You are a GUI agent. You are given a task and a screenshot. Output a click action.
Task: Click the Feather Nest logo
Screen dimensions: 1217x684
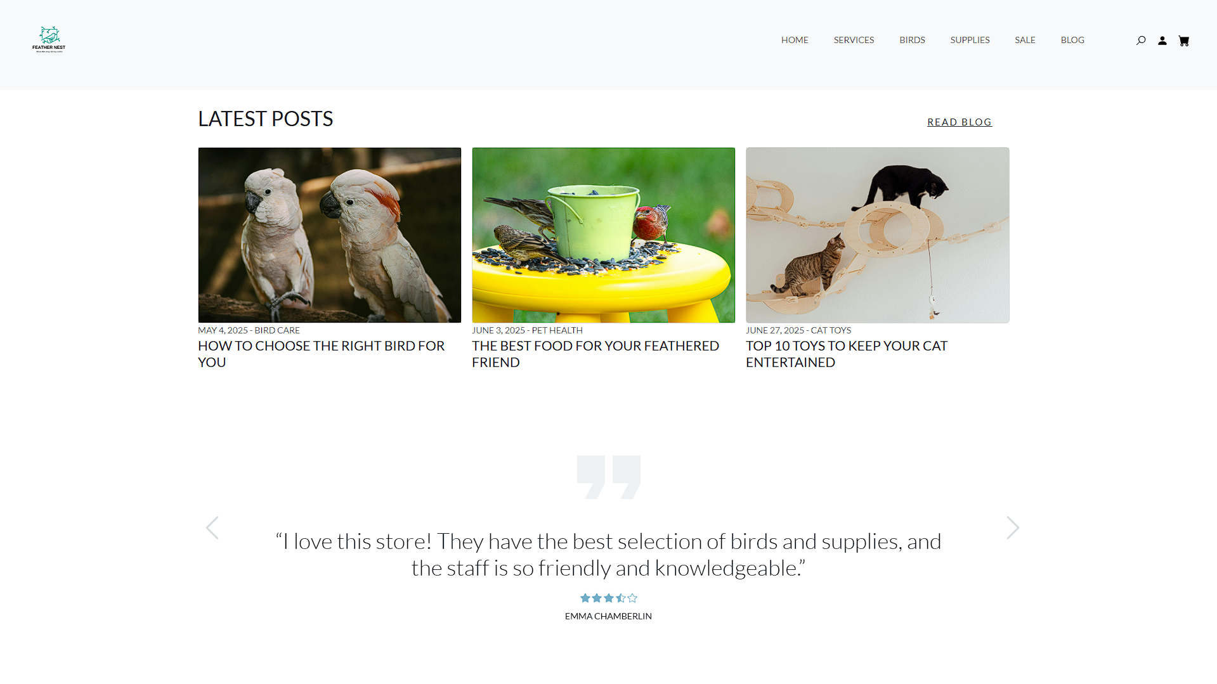click(49, 39)
